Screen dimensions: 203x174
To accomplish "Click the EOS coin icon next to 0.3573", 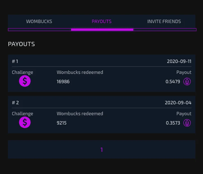I will pos(187,123).
